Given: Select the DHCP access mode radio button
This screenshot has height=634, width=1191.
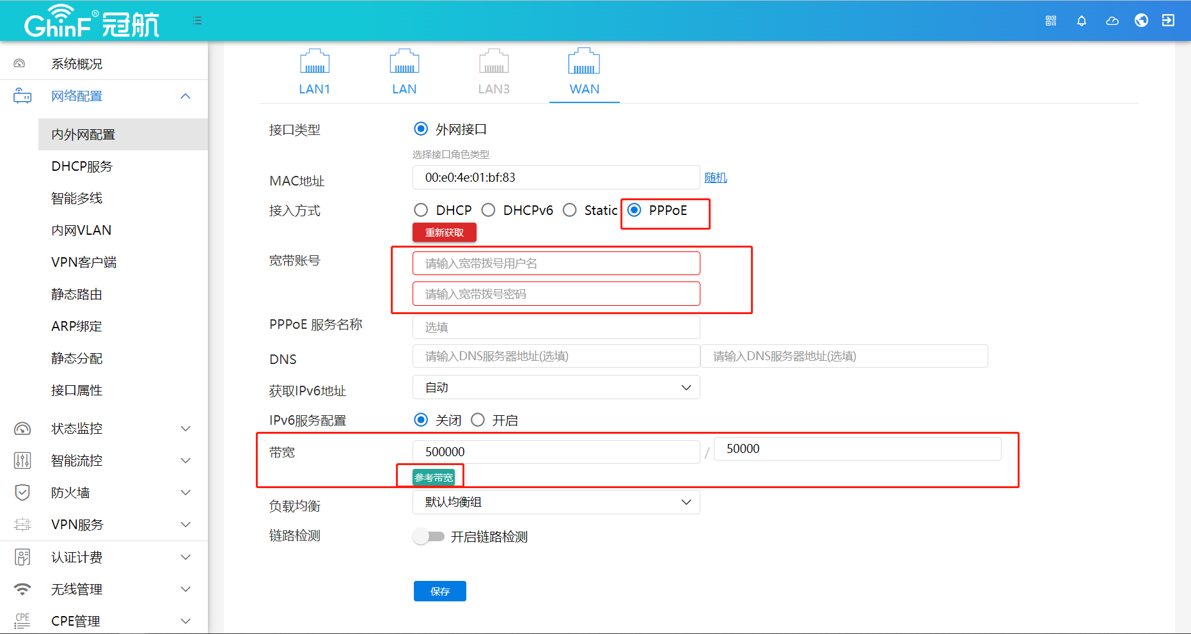Looking at the screenshot, I should coord(421,210).
